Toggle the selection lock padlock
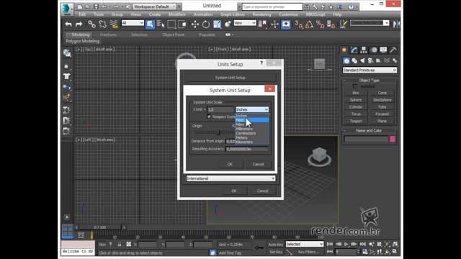Screen dimensions: 461x259 pyautogui.click(x=120, y=245)
